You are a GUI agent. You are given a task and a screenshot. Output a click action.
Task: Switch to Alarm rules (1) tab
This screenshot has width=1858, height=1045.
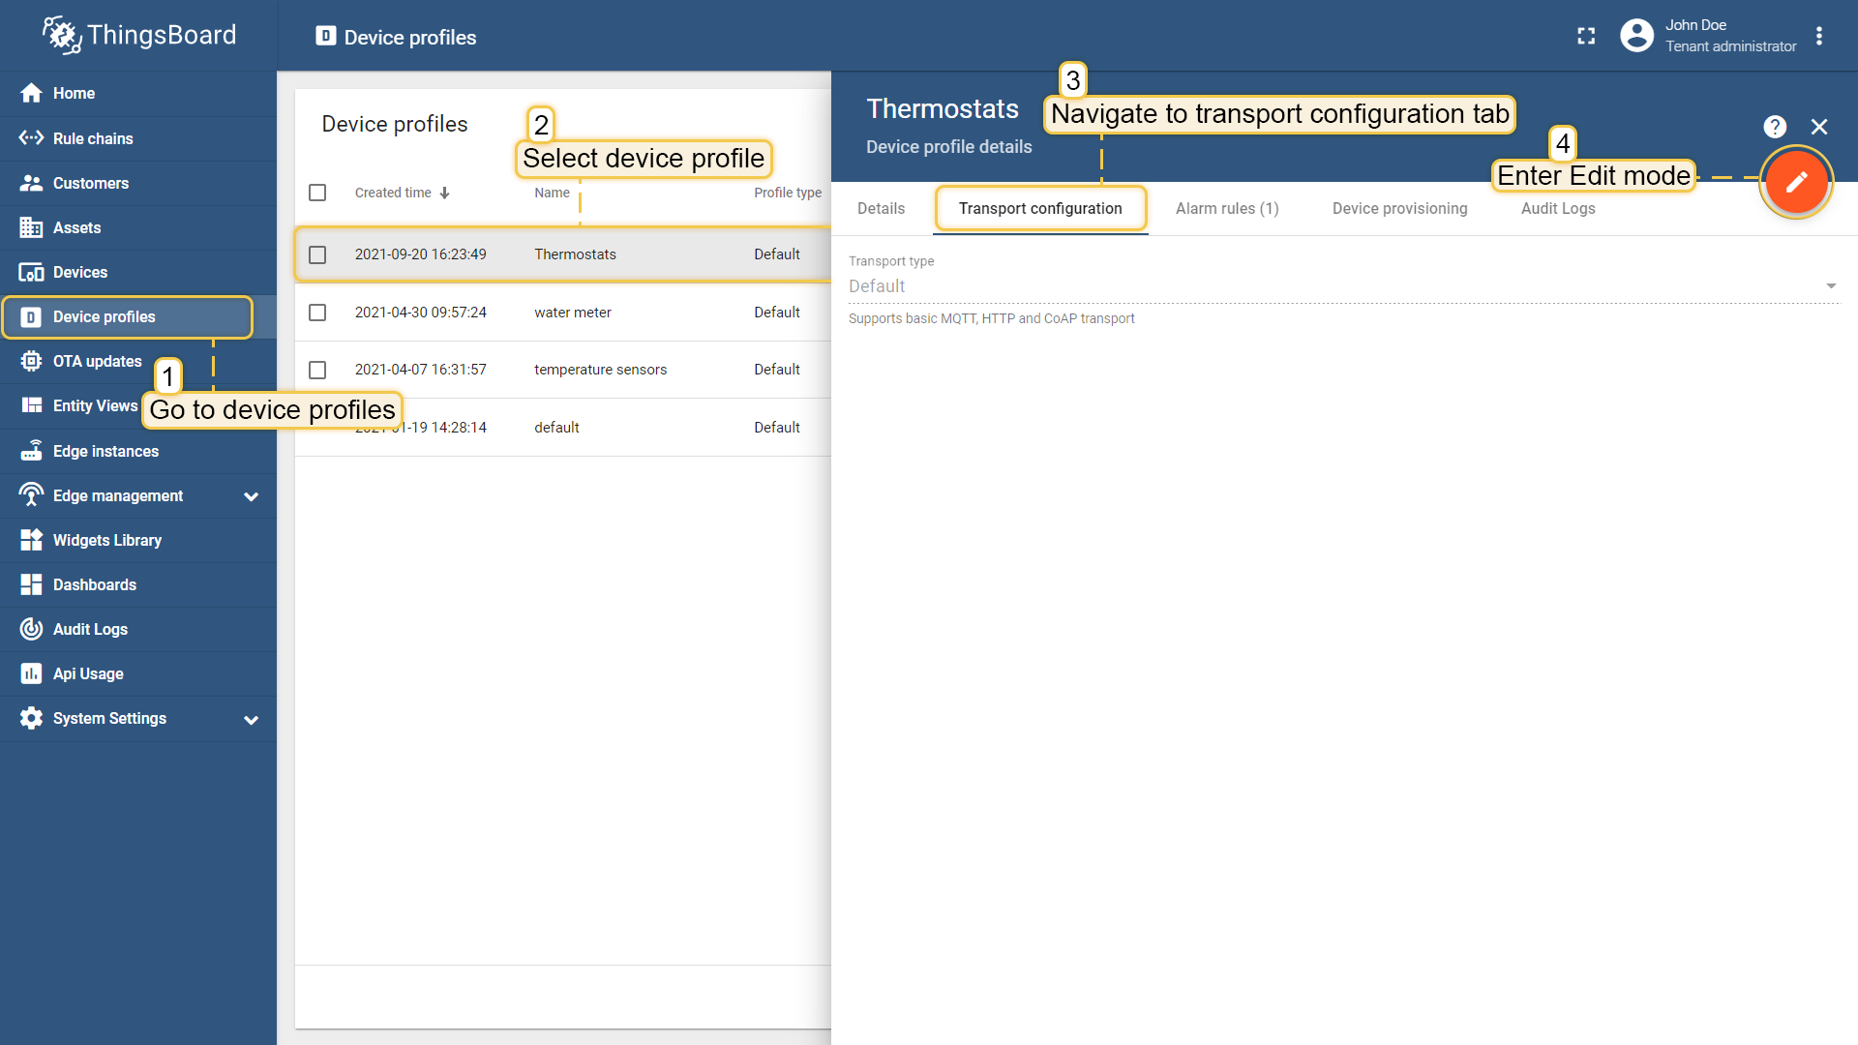point(1226,208)
